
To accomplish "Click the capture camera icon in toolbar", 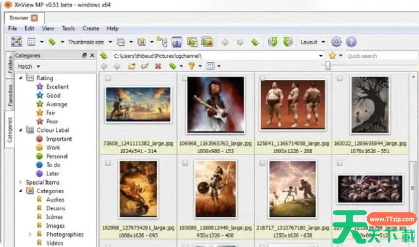I will tap(177, 42).
